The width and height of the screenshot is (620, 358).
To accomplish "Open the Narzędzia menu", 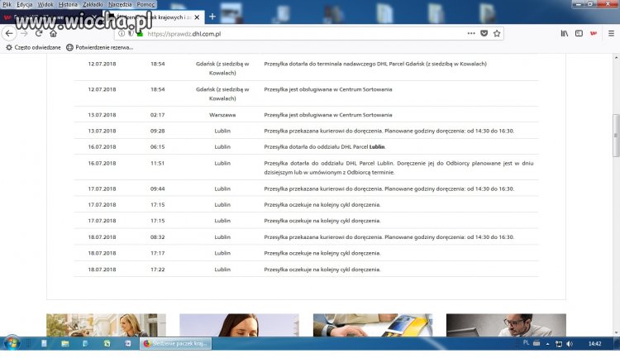I will click(120, 4).
